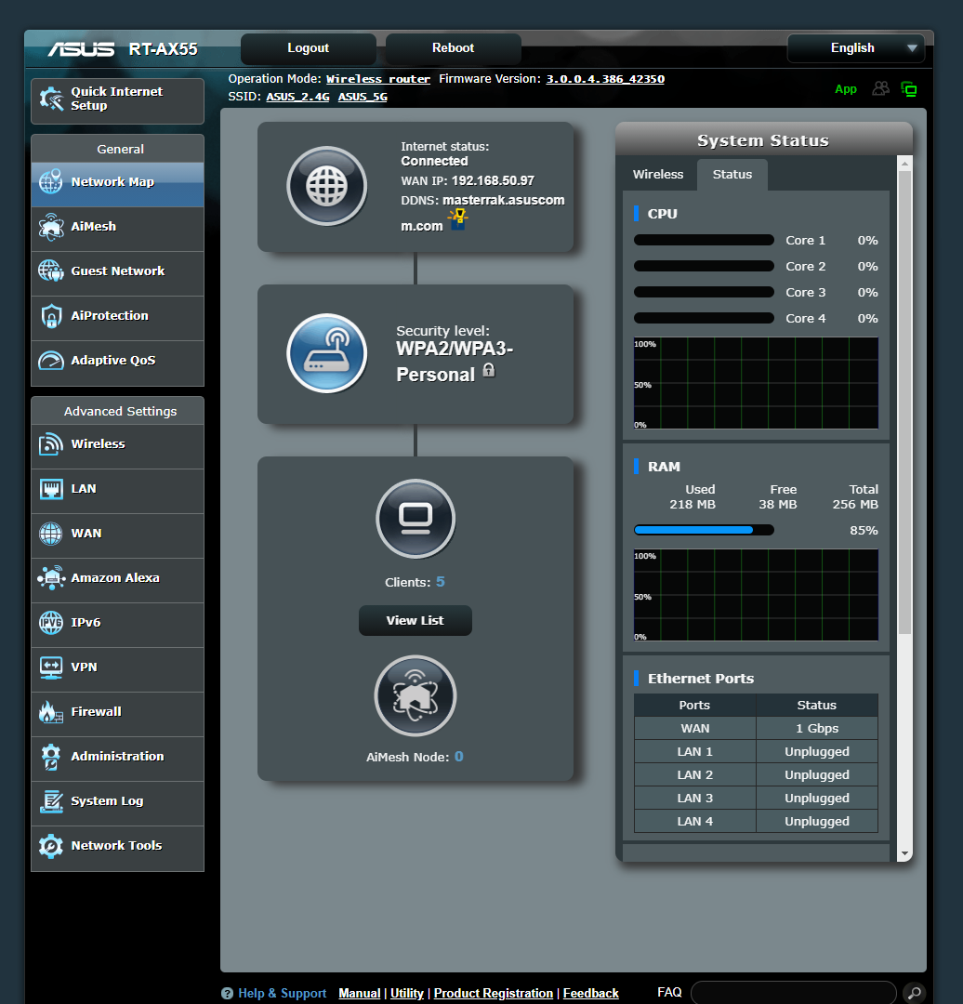Open the Manual link in footer
Image resolution: width=963 pixels, height=1004 pixels.
[359, 993]
